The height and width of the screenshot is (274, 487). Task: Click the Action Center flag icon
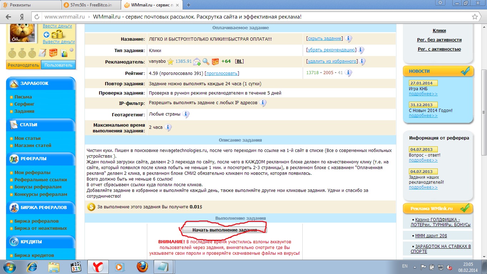click(424, 267)
